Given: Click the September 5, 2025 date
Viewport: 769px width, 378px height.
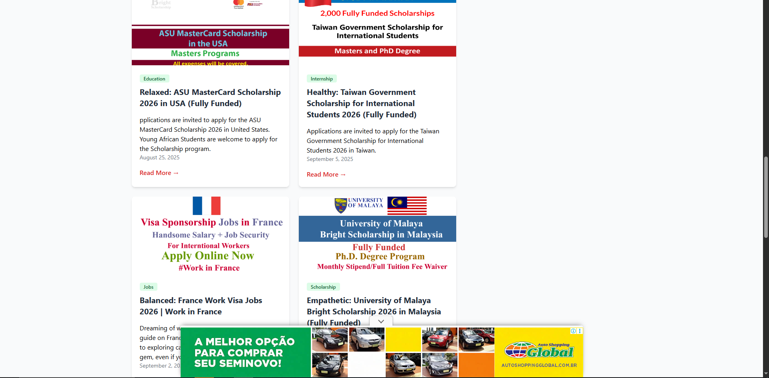Looking at the screenshot, I should [x=330, y=159].
